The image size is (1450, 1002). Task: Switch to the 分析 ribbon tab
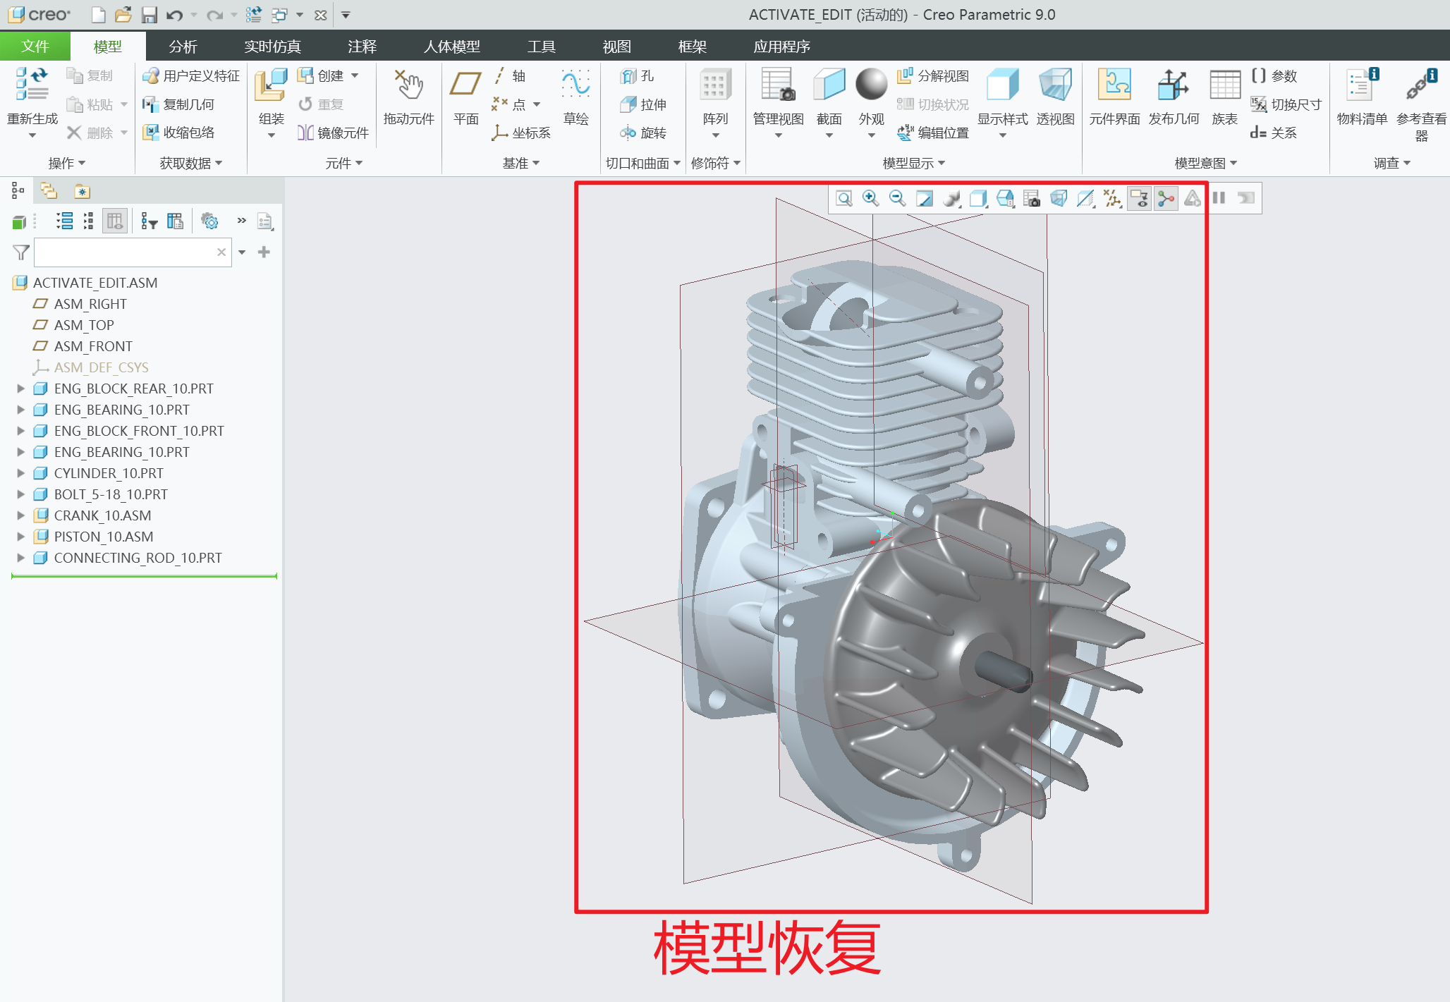click(183, 47)
